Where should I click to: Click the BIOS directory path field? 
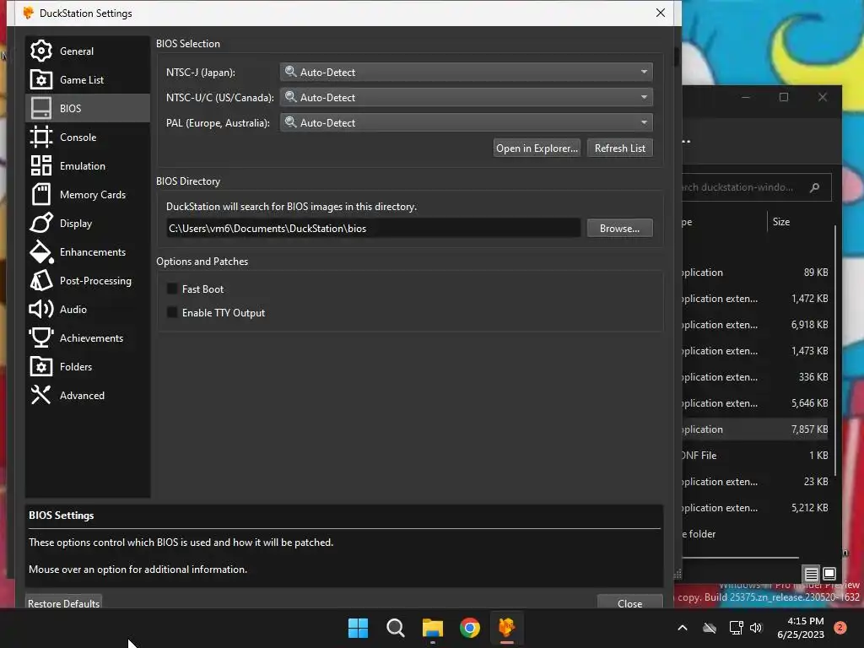click(374, 228)
